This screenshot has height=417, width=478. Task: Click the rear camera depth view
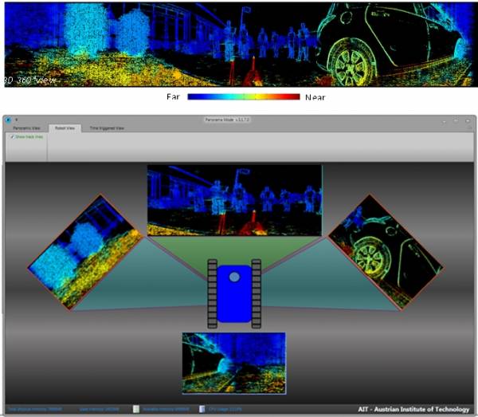(233, 363)
